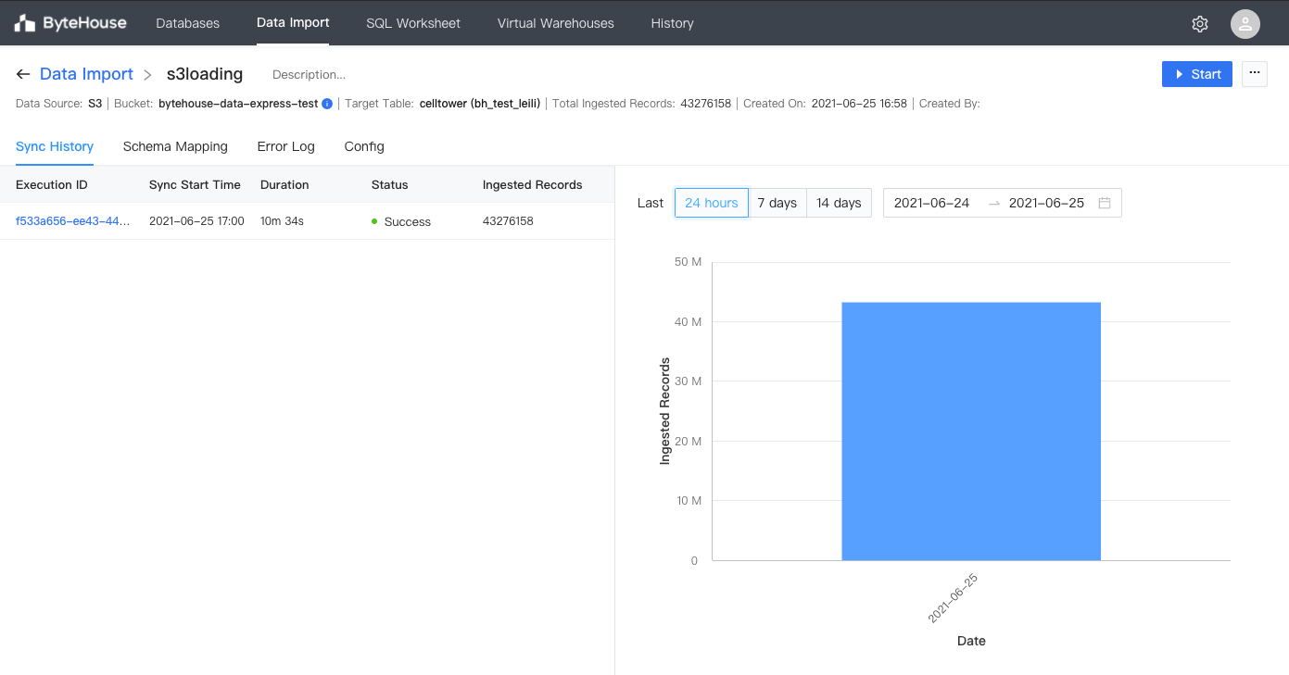1289x675 pixels.
Task: Open History in top navigation
Action: (673, 23)
